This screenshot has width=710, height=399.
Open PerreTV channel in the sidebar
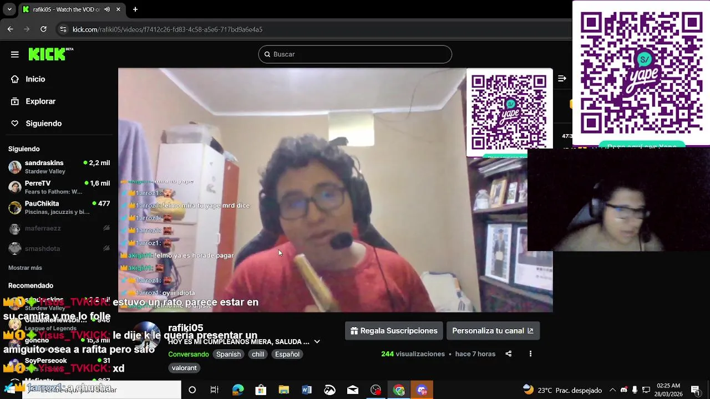pos(59,187)
